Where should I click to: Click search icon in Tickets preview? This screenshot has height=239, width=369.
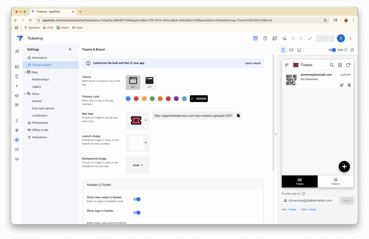(332, 65)
